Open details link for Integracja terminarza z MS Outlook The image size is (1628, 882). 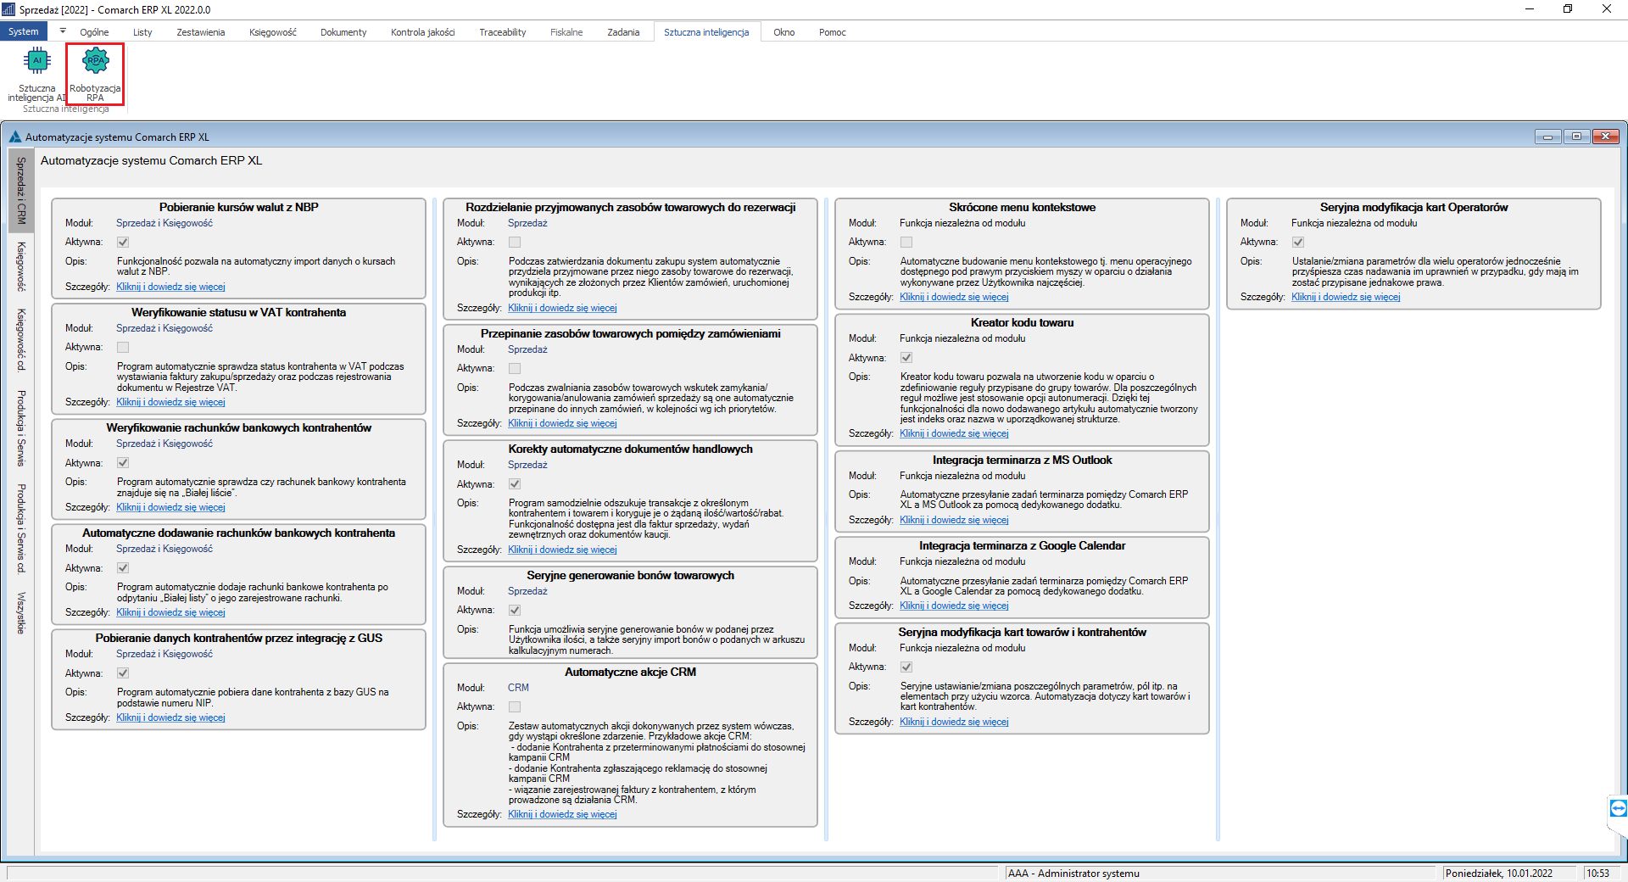click(x=954, y=520)
